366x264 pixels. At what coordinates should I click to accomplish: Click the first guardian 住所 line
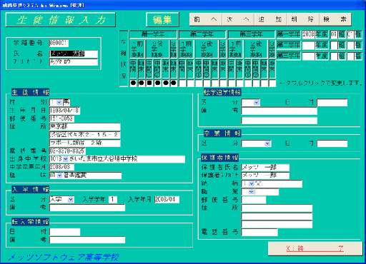pos(277,208)
